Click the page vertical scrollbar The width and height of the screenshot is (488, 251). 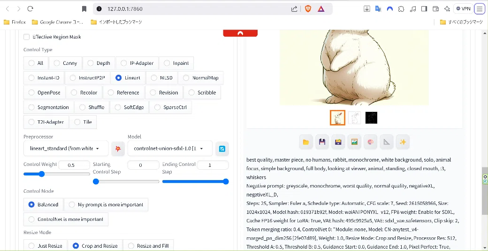pos(485,191)
